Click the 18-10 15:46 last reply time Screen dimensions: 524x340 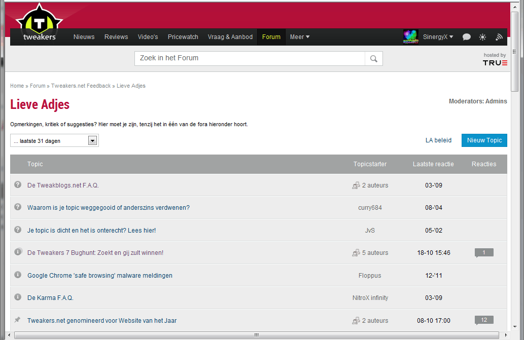[x=434, y=252]
